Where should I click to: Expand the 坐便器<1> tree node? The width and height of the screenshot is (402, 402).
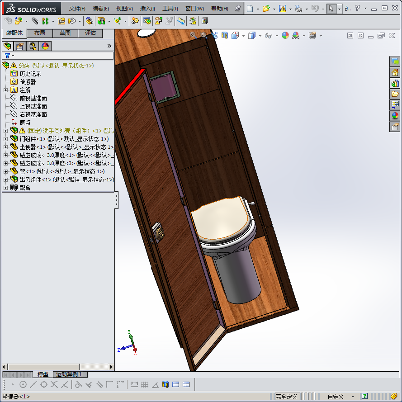[x=5, y=147]
